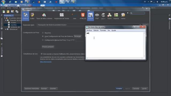
Task: Launch Internet Explorer from the taskbar
Action: pyautogui.click(x=10, y=2)
